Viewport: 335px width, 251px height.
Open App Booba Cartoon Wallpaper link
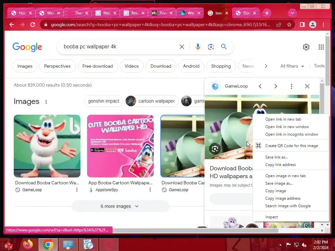tap(120, 183)
